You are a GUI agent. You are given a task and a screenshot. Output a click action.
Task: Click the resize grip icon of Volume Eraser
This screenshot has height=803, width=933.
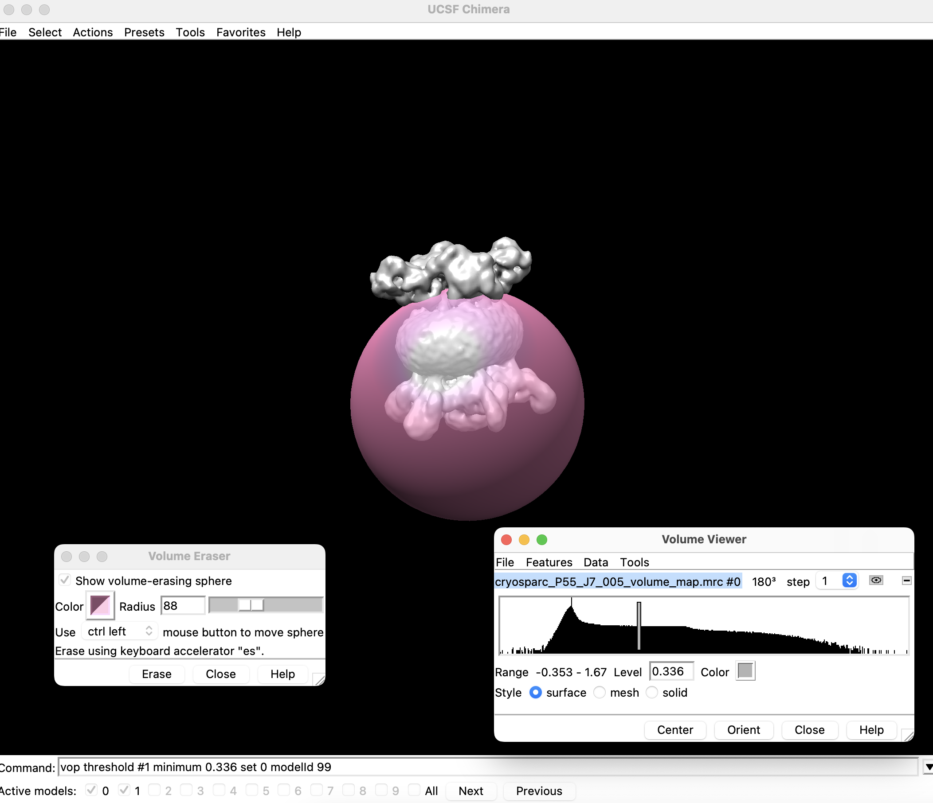click(320, 680)
